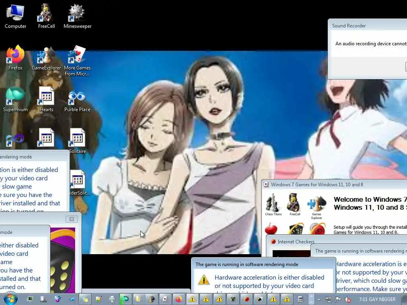Open the network tray icon
The image size is (407, 305).
(328, 299)
